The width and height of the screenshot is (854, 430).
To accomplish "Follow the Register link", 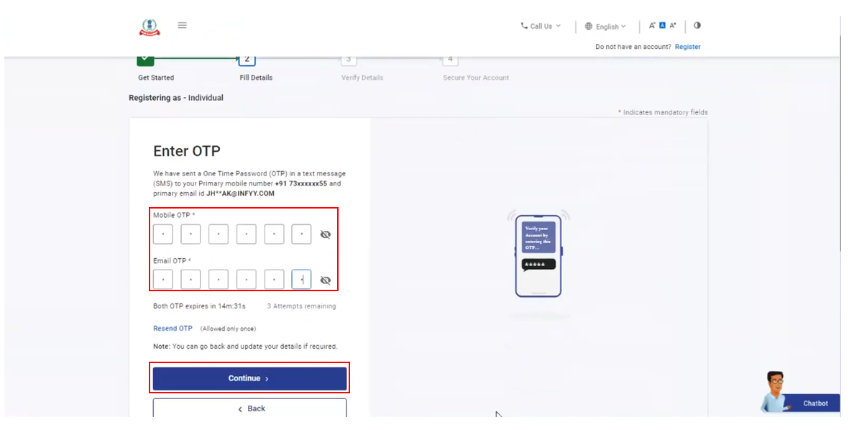I will (687, 47).
